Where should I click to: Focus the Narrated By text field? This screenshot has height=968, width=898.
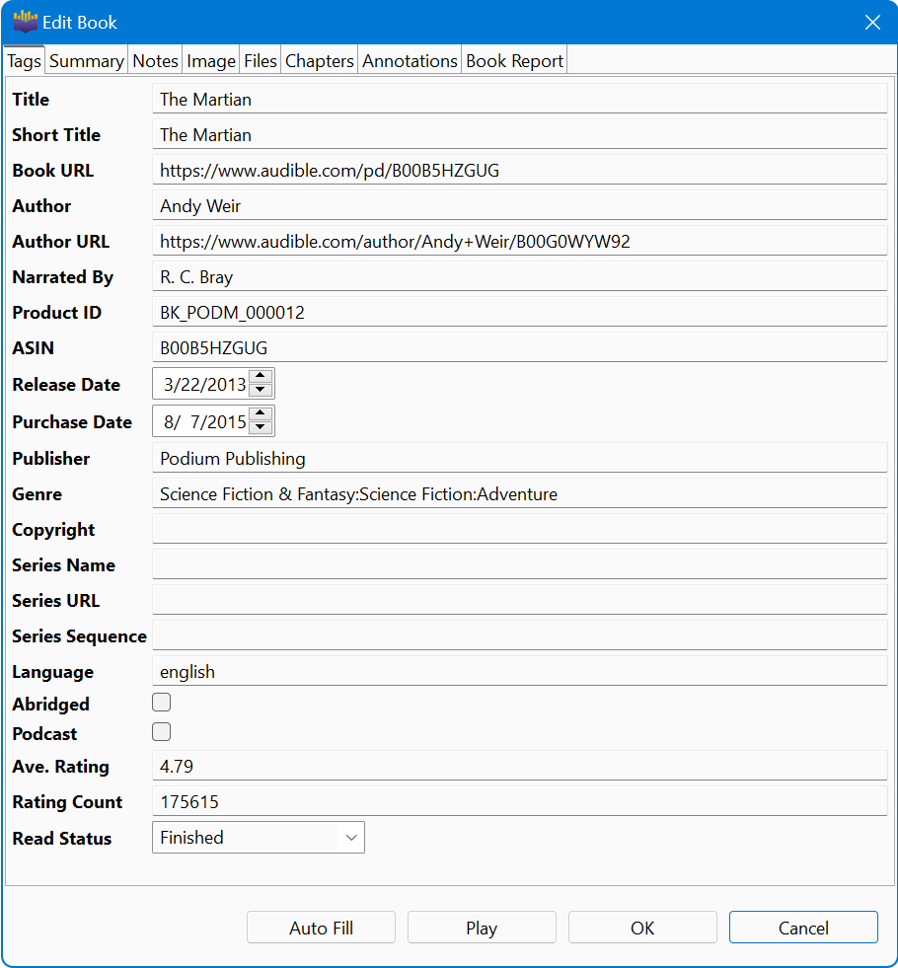(519, 276)
